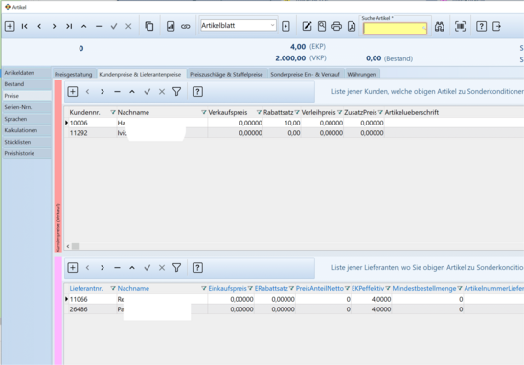Viewport: 524px width, 365px height.
Task: Open Stücklisten sidebar section
Action: tap(27, 142)
